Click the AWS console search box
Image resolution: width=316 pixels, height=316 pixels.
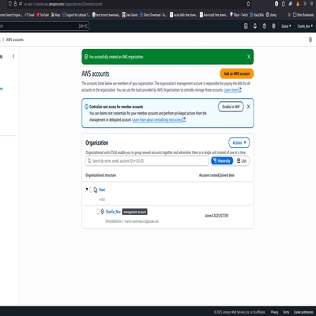tap(43, 26)
